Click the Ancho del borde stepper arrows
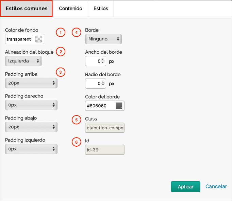This screenshot has height=201, width=232. pyautogui.click(x=103, y=61)
